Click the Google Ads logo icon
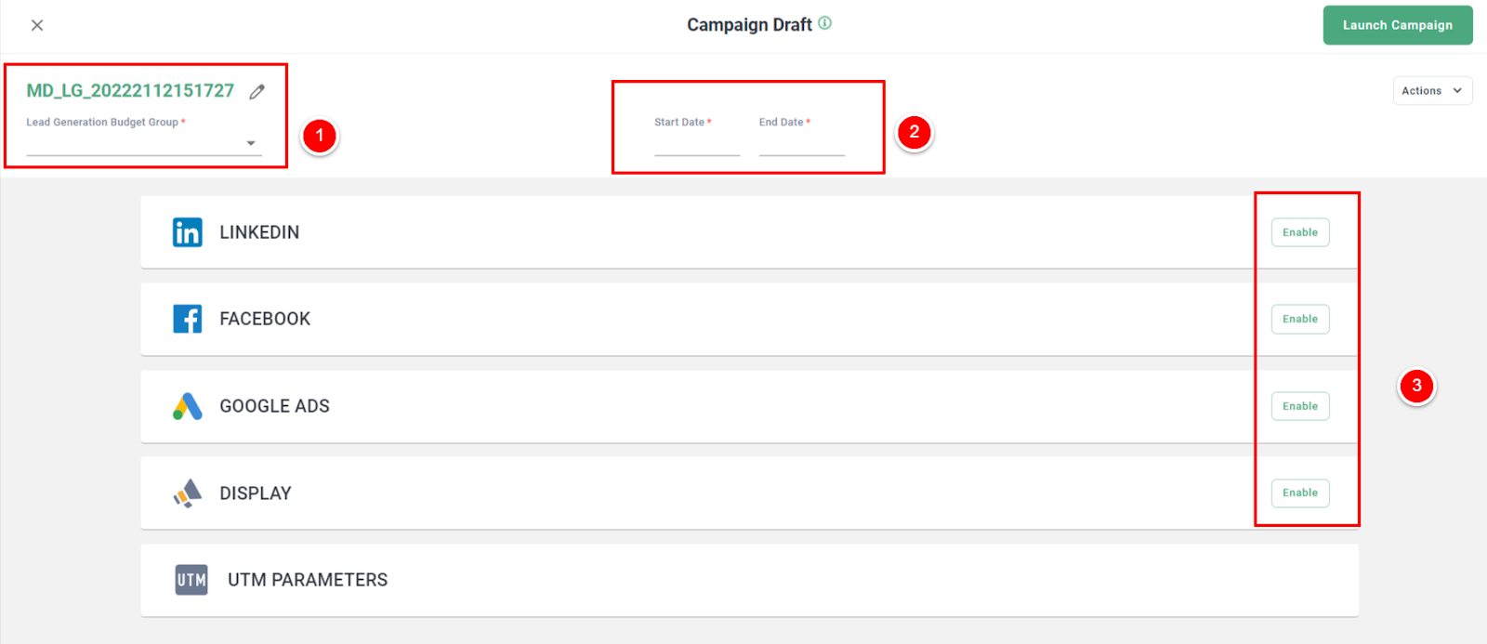This screenshot has width=1487, height=644. click(x=187, y=406)
